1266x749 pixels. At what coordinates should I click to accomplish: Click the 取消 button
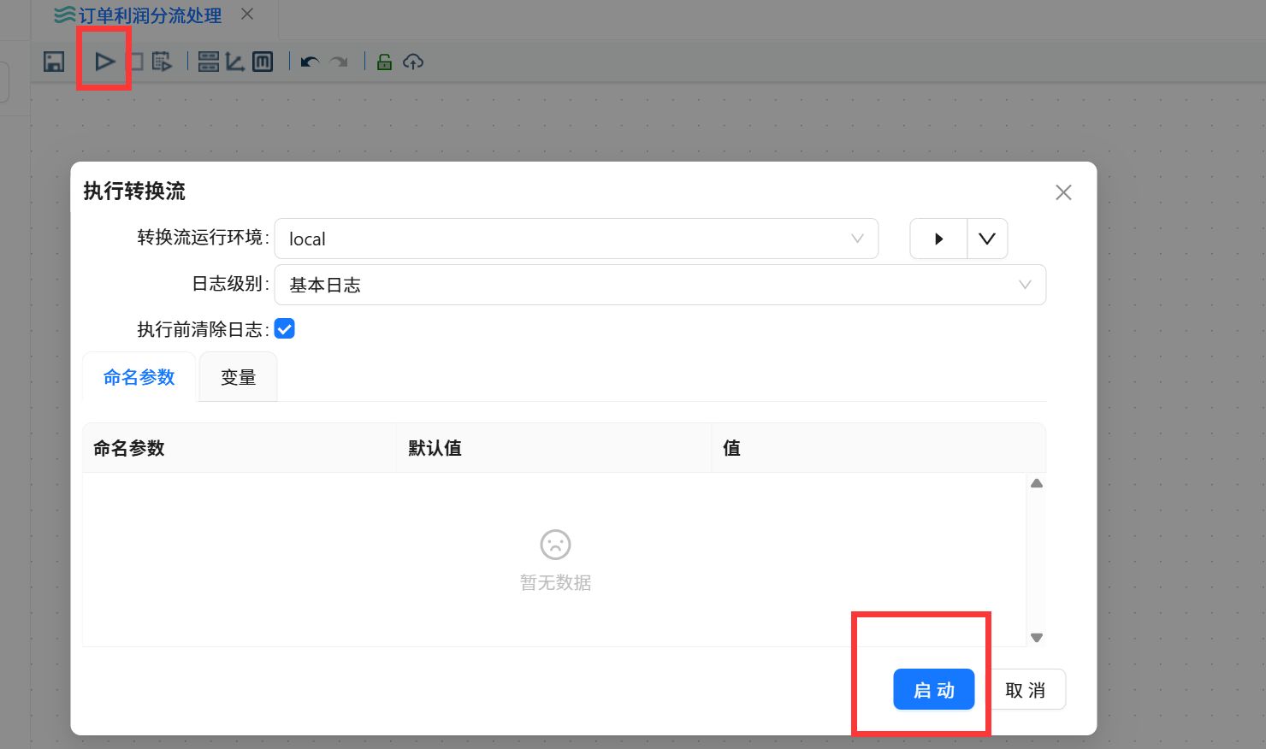pos(1026,689)
